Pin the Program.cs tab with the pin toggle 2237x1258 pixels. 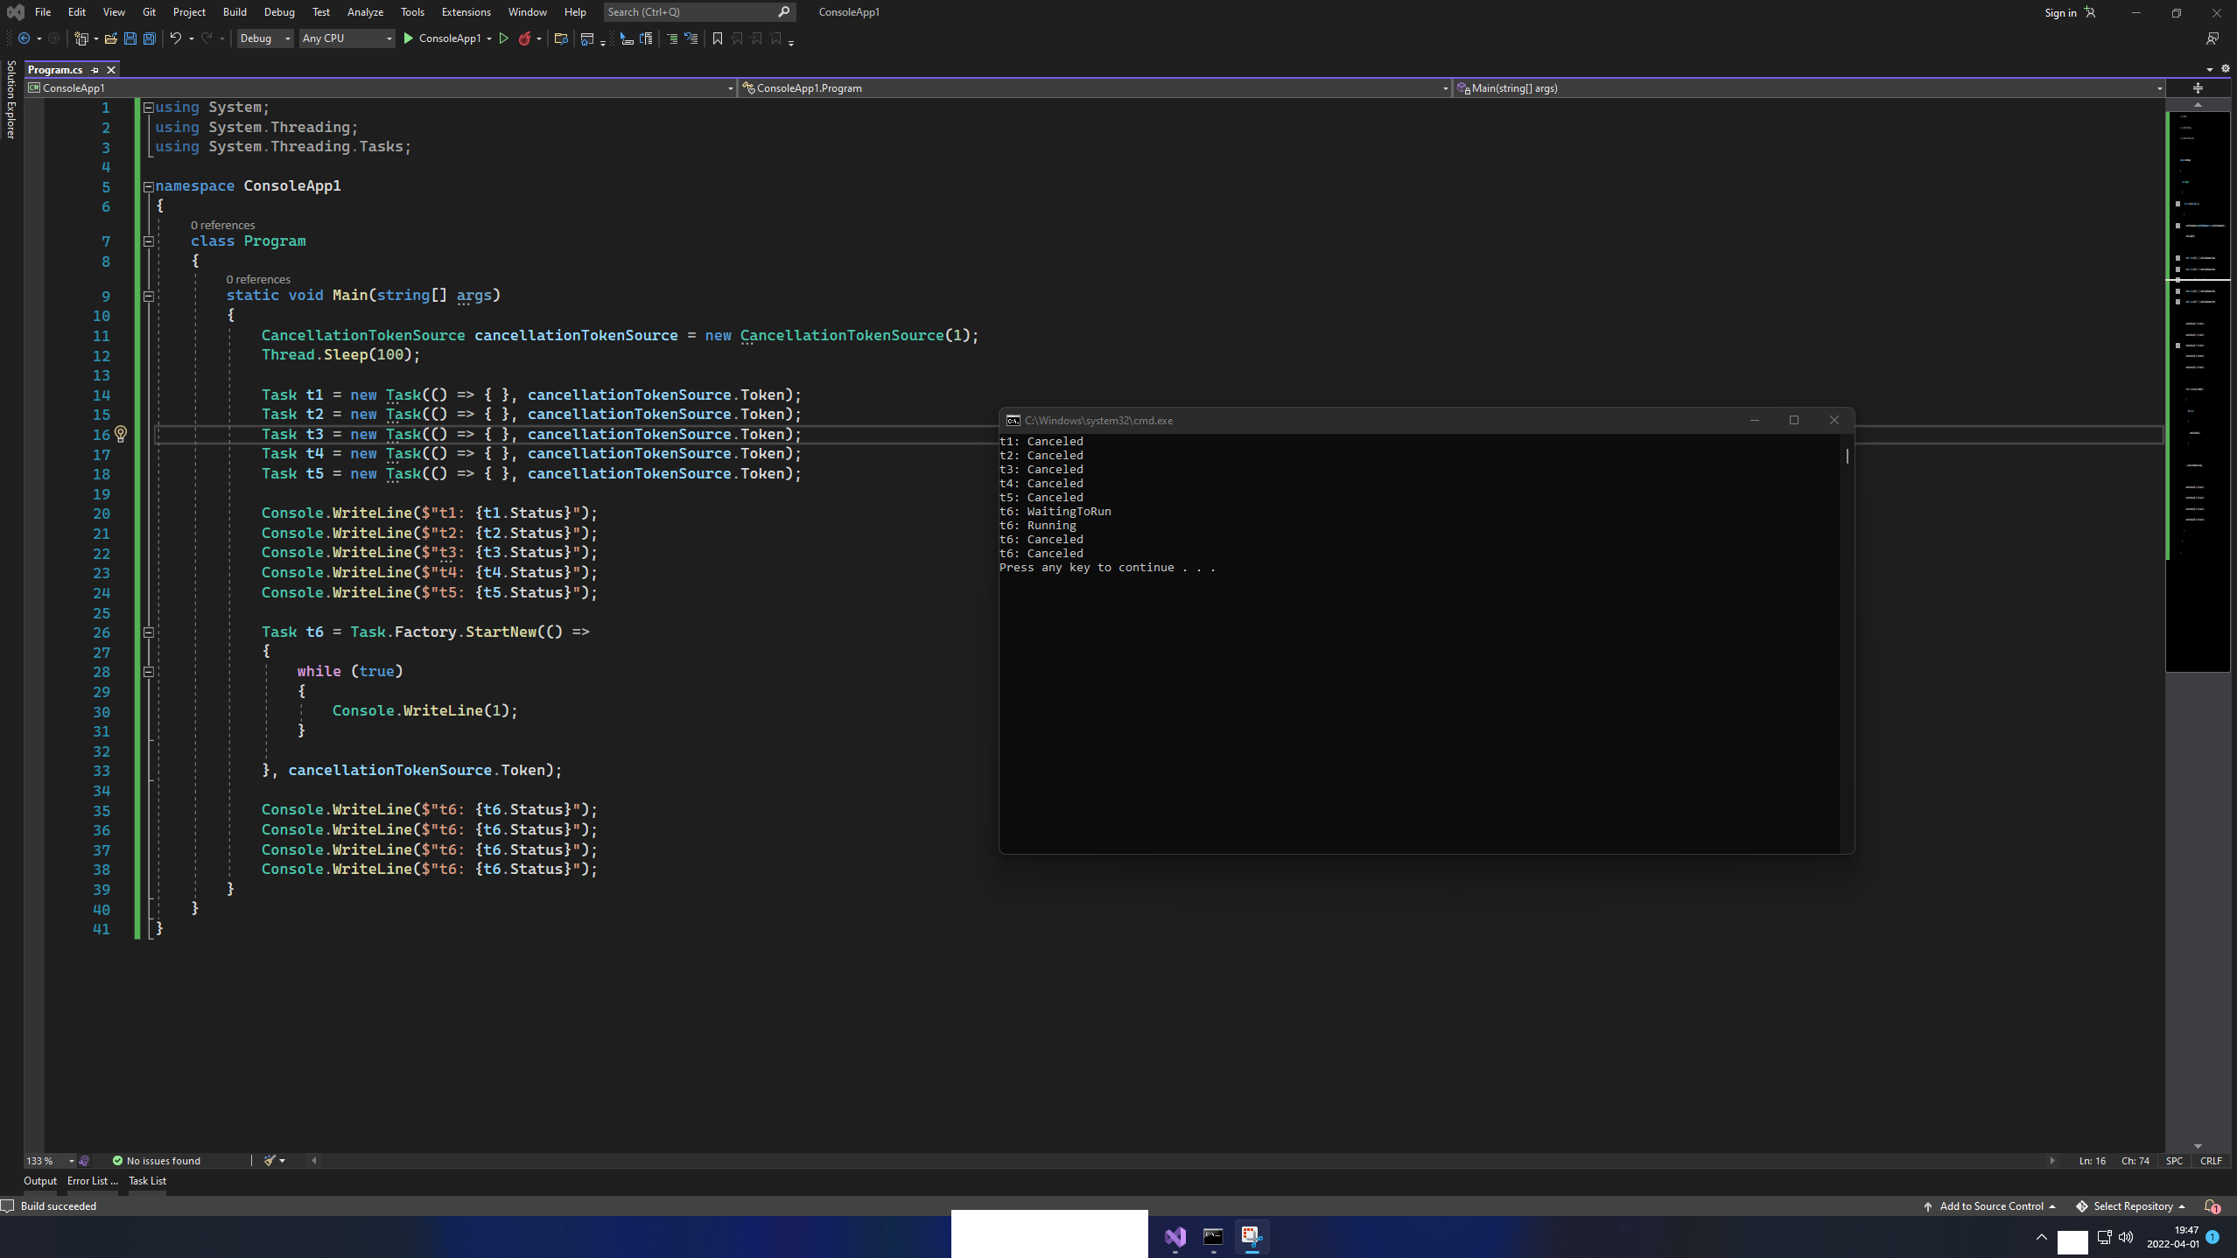tap(95, 70)
